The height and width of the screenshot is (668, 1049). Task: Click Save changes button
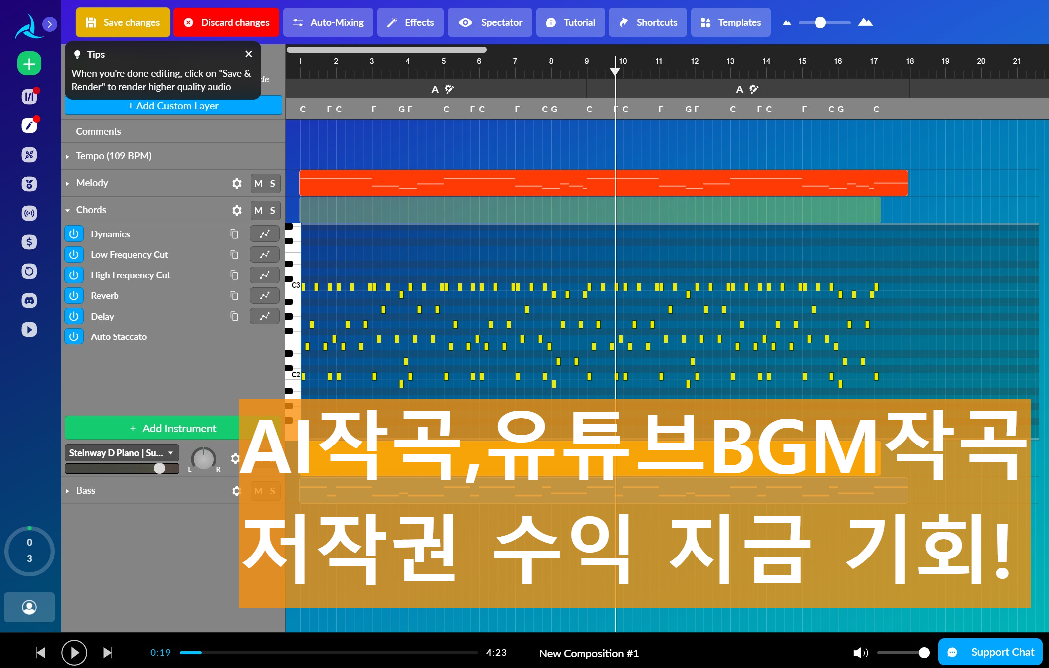123,22
